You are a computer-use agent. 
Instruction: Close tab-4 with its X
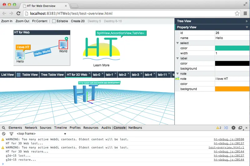[x=154, y=73]
